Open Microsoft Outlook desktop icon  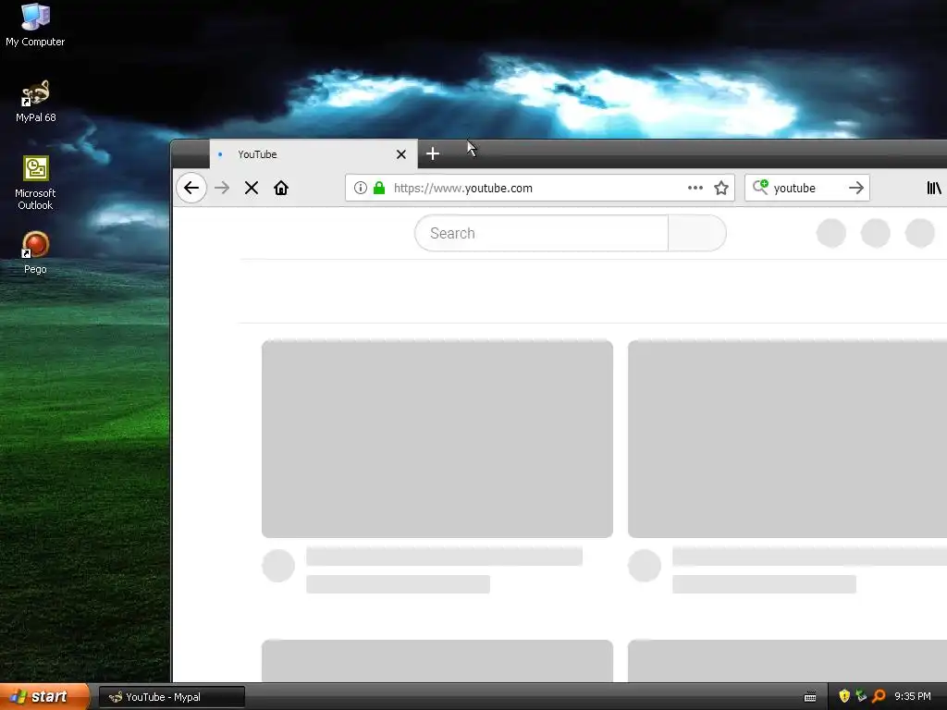click(35, 183)
